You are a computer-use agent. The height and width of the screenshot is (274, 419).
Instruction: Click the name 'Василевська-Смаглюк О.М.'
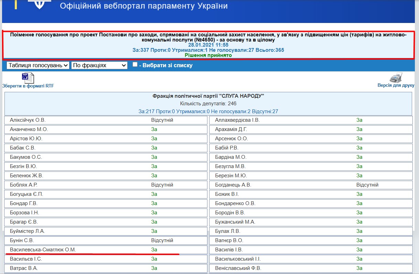tap(43, 250)
